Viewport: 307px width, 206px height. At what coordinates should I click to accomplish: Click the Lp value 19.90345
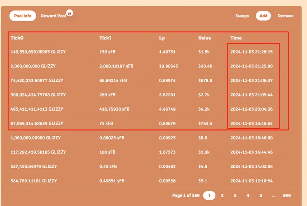168,66
